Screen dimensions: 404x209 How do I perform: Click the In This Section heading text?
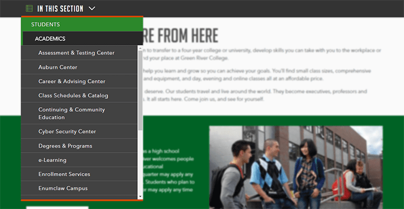pyautogui.click(x=60, y=9)
